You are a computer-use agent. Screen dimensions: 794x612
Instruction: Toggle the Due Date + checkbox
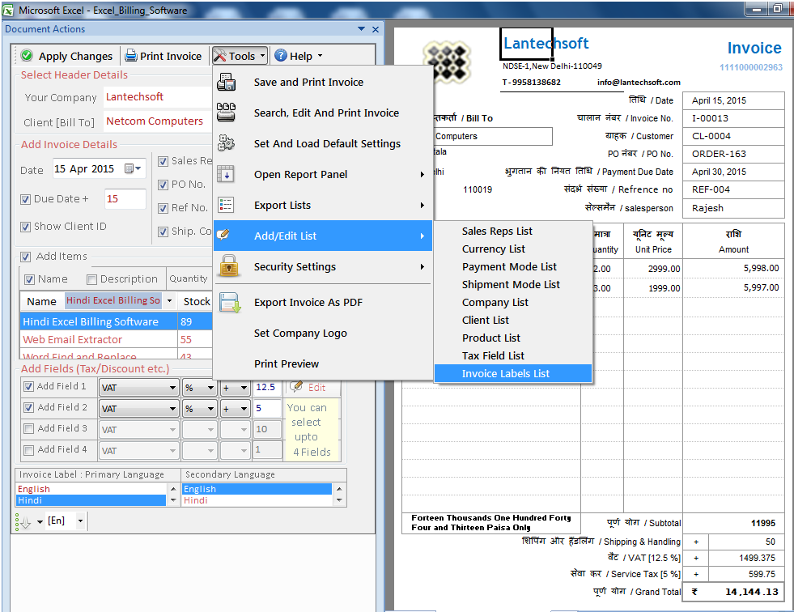(x=25, y=199)
